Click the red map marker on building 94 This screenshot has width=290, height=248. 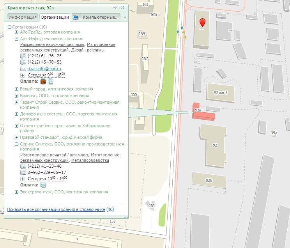coord(202,22)
